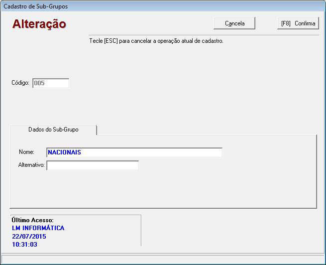The height and width of the screenshot is (265, 326).
Task: Click the Nome label
Action: point(26,152)
